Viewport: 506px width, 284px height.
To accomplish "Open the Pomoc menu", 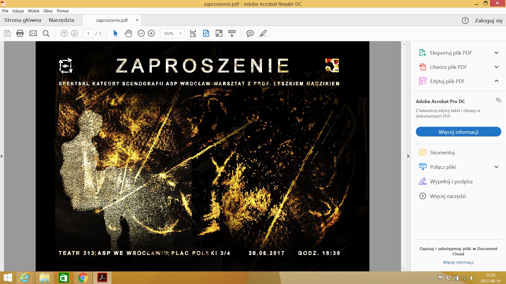I will click(63, 11).
